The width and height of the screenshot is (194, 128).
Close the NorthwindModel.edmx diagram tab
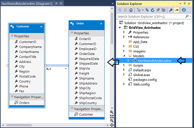[x=61, y=4]
